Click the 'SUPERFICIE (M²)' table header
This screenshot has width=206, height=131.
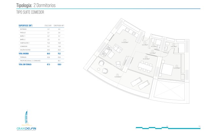pyautogui.click(x=26, y=25)
